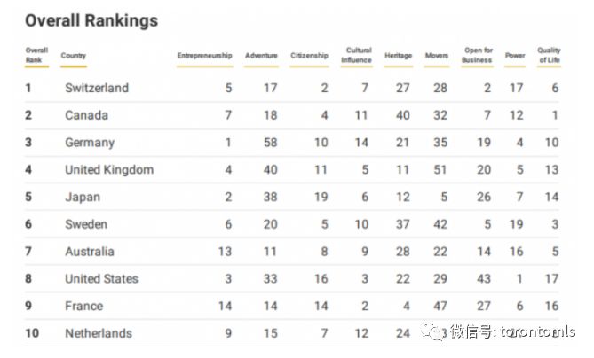The image size is (594, 358).
Task: Select the Entrepreneurship column header
Action: pyautogui.click(x=204, y=56)
